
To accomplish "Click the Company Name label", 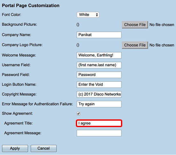I will coord(17,35).
